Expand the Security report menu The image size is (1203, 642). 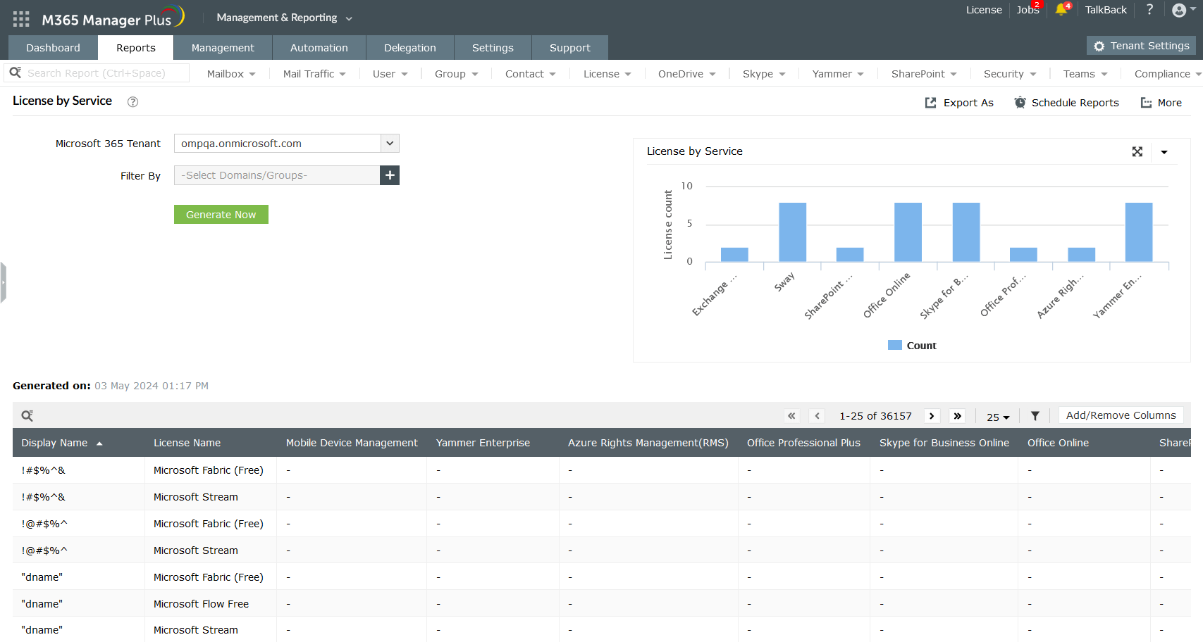coord(1010,74)
